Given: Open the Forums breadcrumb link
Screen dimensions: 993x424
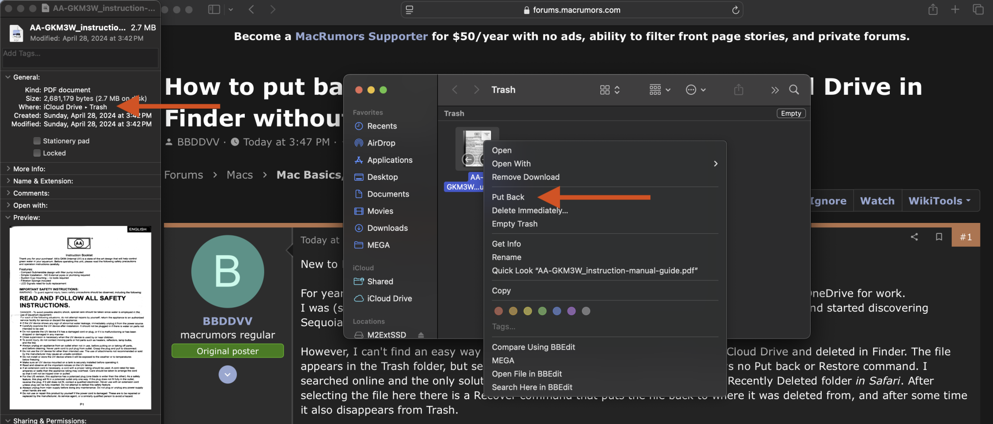Looking at the screenshot, I should (184, 175).
